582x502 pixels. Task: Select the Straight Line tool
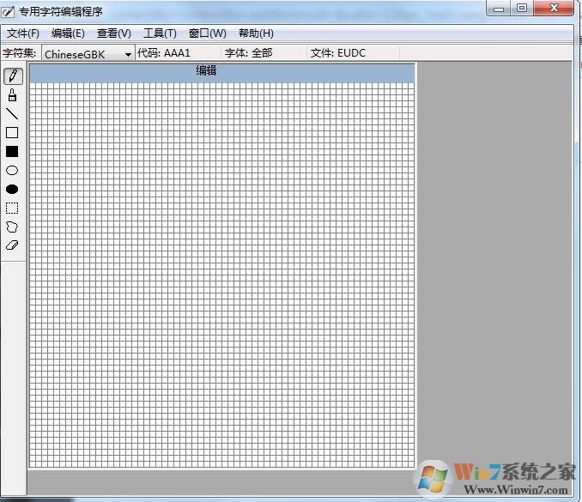pyautogui.click(x=12, y=114)
